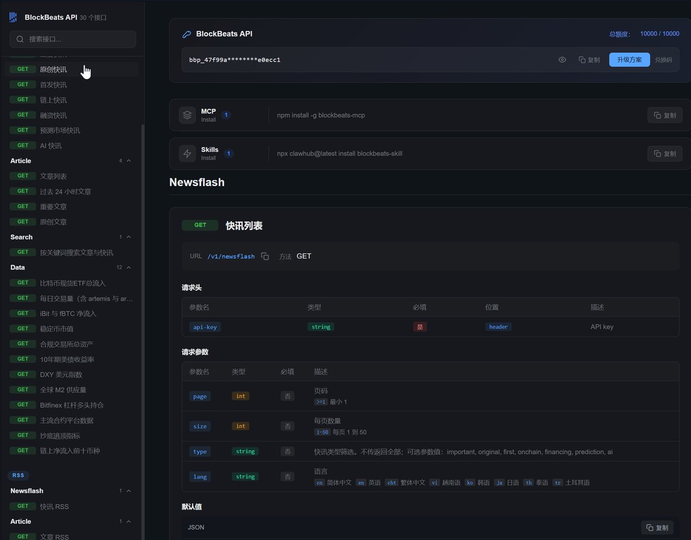Click the size parameter tag

point(200,427)
